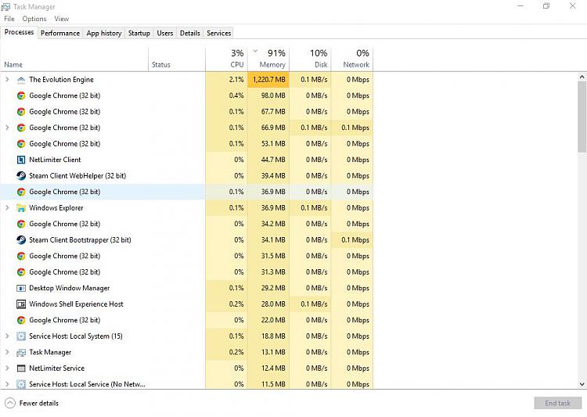Expand the Chrome group using 66.9 MB
The image size is (587, 417).
(x=7, y=128)
